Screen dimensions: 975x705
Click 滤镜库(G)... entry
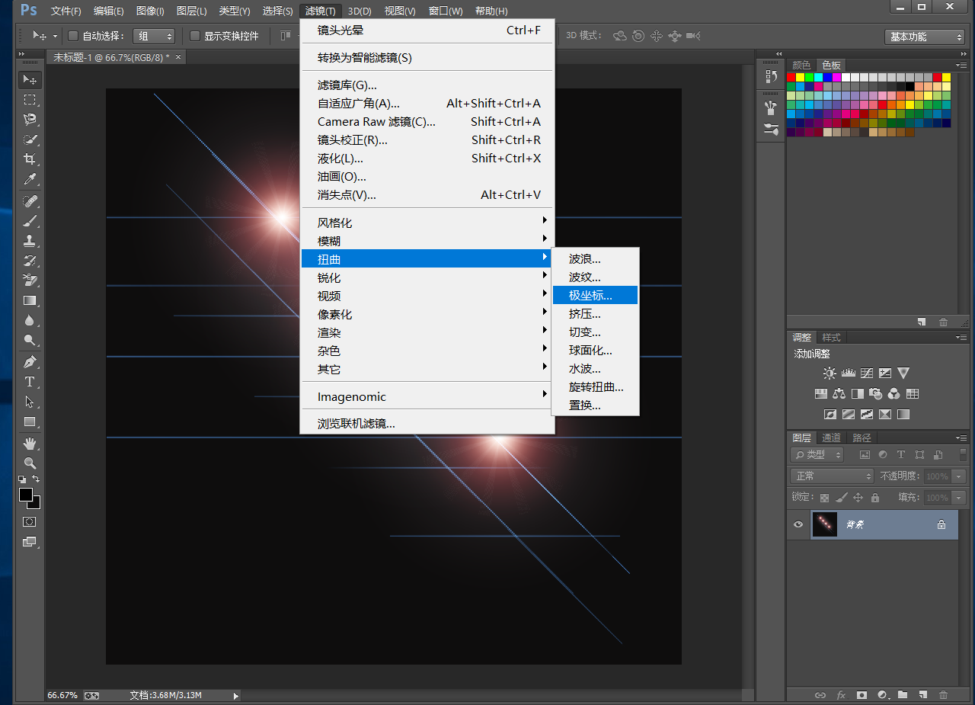[427, 85]
